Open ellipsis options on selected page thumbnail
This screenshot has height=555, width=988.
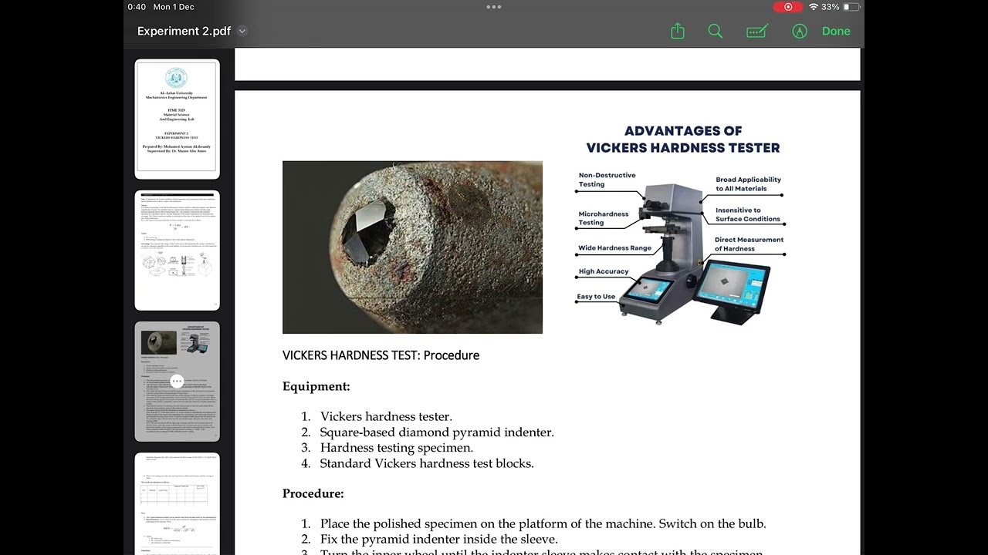point(177,381)
